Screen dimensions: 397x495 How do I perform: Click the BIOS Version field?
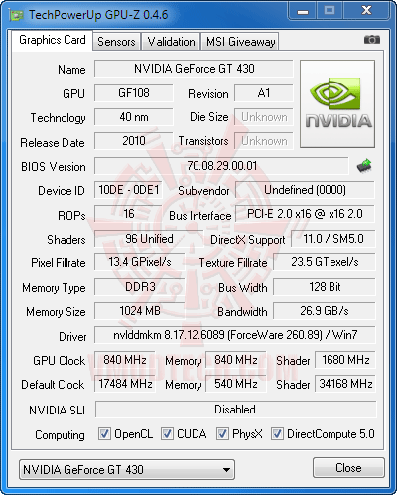coord(221,166)
